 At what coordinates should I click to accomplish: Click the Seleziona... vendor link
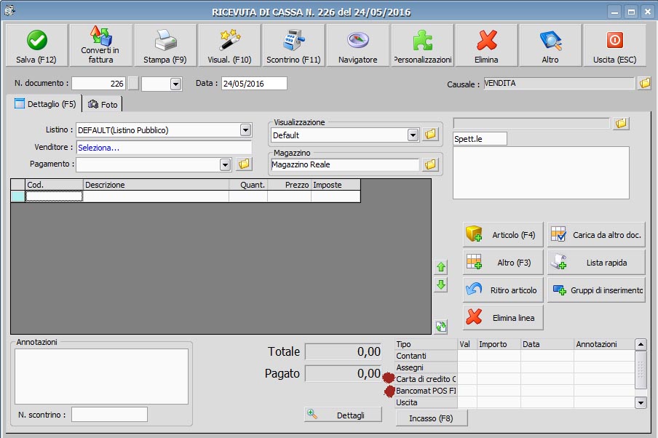[98, 148]
